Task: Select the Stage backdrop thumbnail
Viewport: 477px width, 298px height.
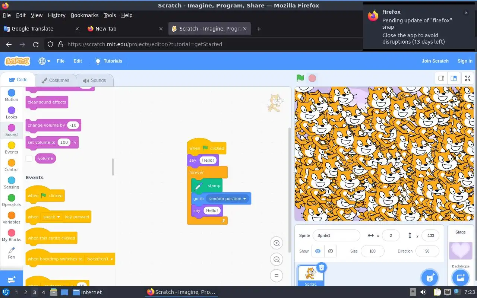Action: pyautogui.click(x=460, y=251)
